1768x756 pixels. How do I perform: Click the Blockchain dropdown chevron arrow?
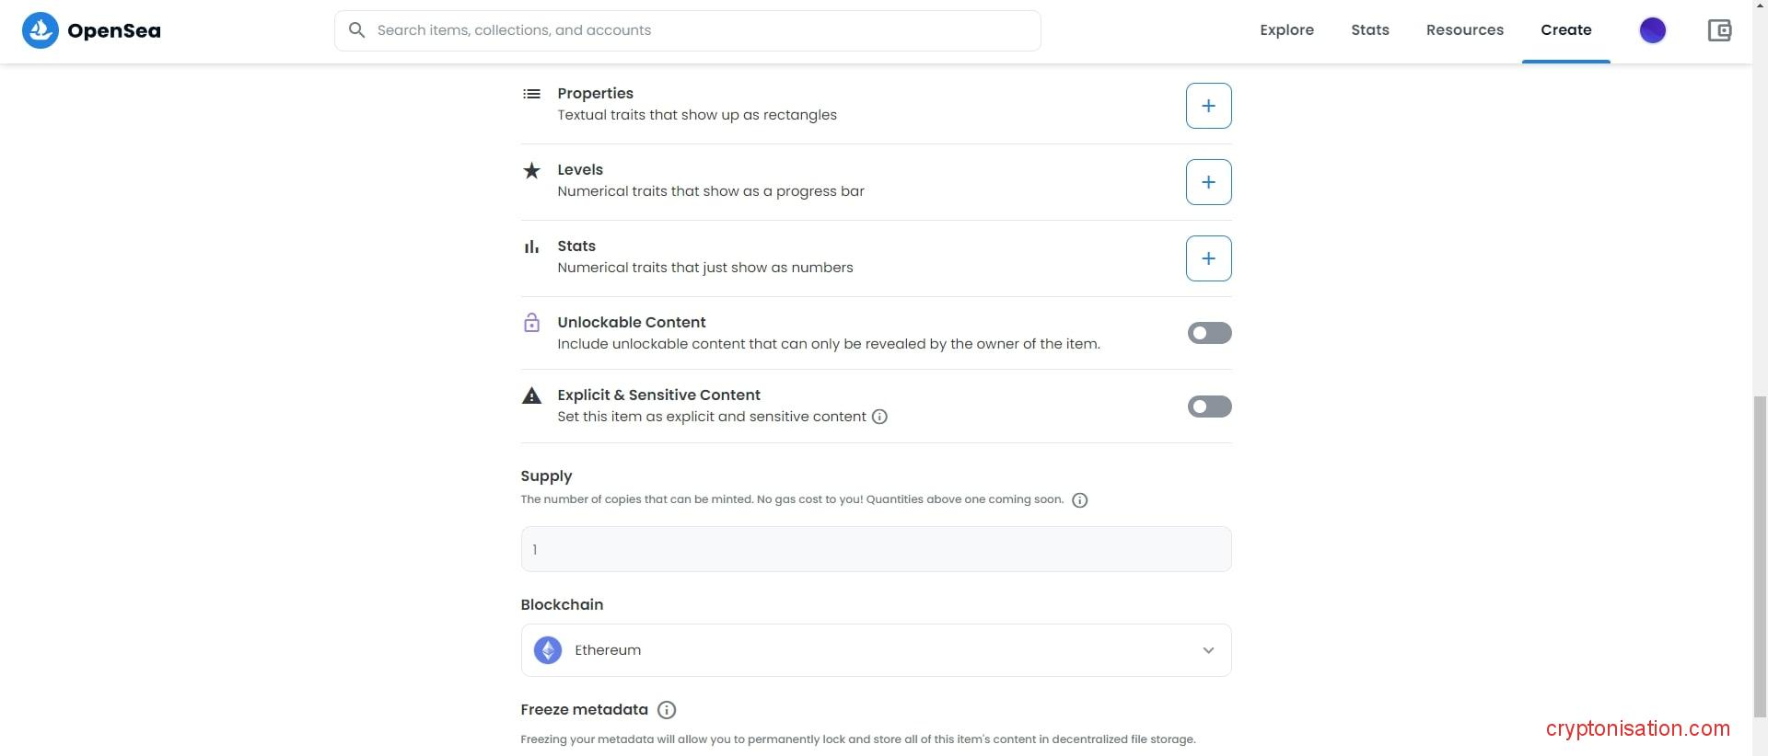(x=1208, y=650)
